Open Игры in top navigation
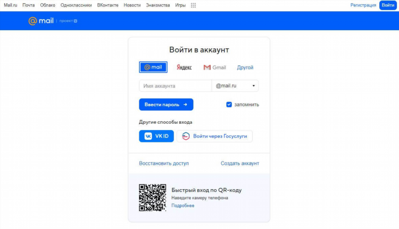 click(x=180, y=5)
